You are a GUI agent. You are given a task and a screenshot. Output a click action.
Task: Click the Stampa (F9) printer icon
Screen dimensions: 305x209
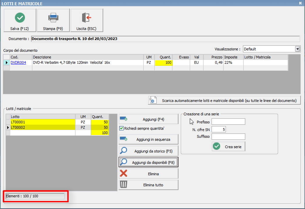coord(53,18)
